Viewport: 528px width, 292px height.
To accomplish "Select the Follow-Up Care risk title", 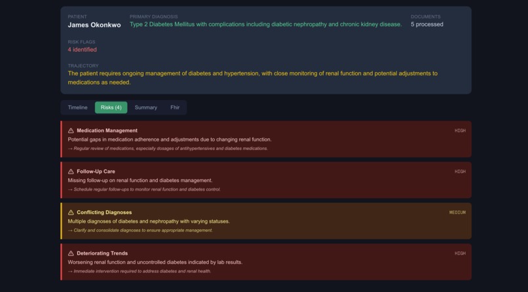I will click(96, 172).
